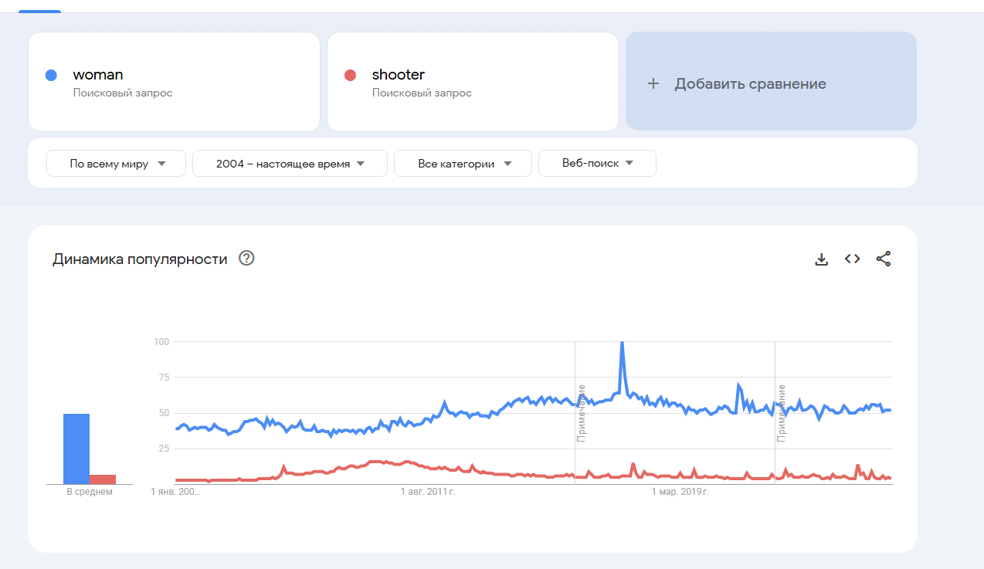Viewport: 984px width, 569px height.
Task: Open the По всему миру region dropdown
Action: point(117,164)
